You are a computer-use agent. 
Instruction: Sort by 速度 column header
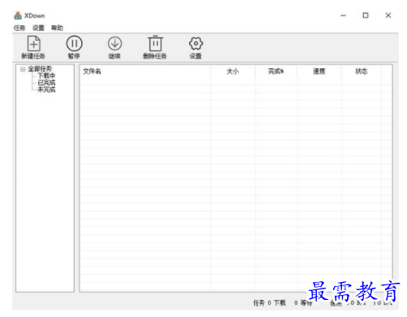(x=319, y=72)
